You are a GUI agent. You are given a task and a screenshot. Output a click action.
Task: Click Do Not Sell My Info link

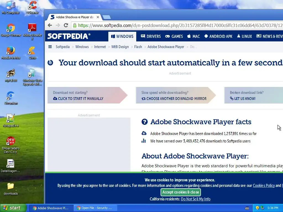click(x=196, y=199)
